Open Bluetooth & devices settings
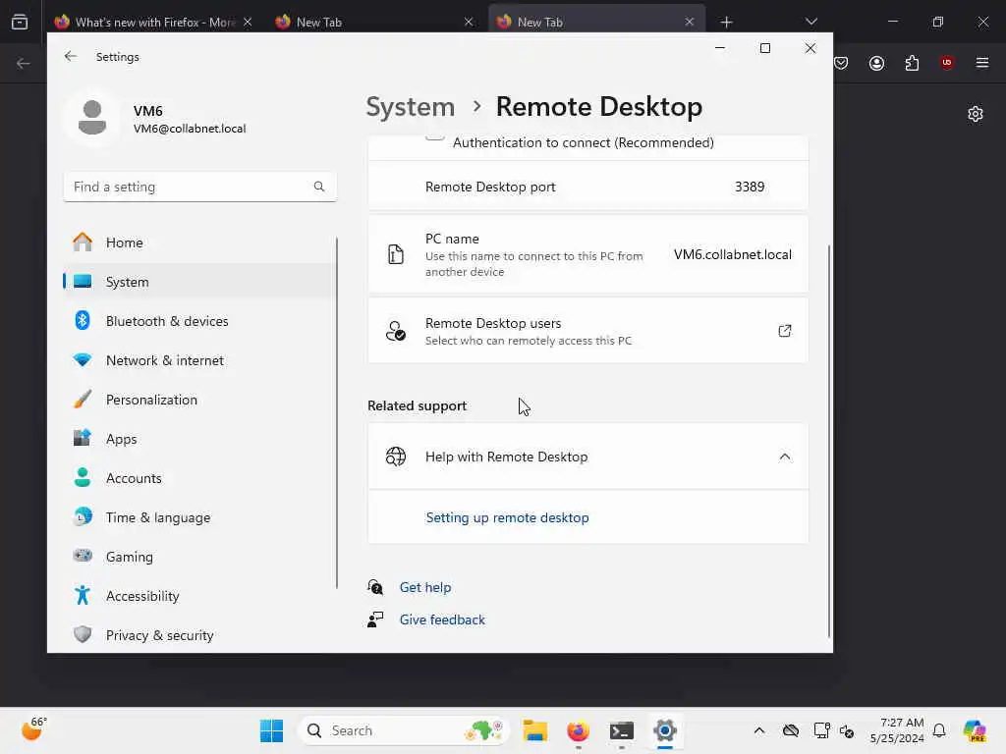1006x754 pixels. [x=199, y=321]
